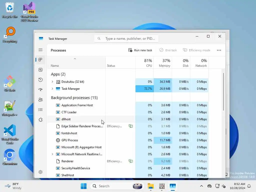The height and width of the screenshot is (192, 256).
Task: Maximize the Task Manager window
Action: [208, 36]
